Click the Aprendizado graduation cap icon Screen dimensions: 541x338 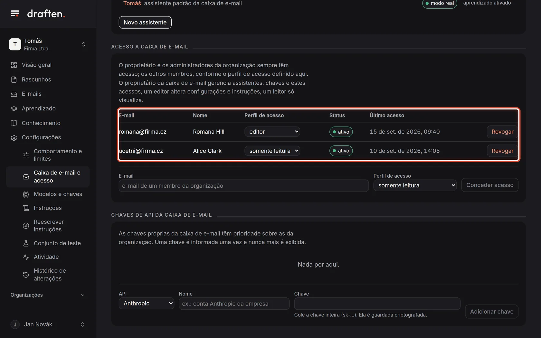point(14,108)
